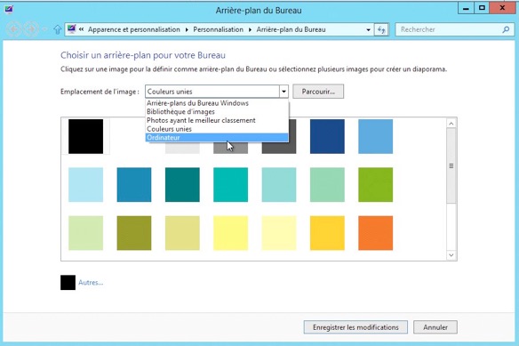Go to Personnalisation breadcrumb
This screenshot has width=519, height=346.
point(218,29)
